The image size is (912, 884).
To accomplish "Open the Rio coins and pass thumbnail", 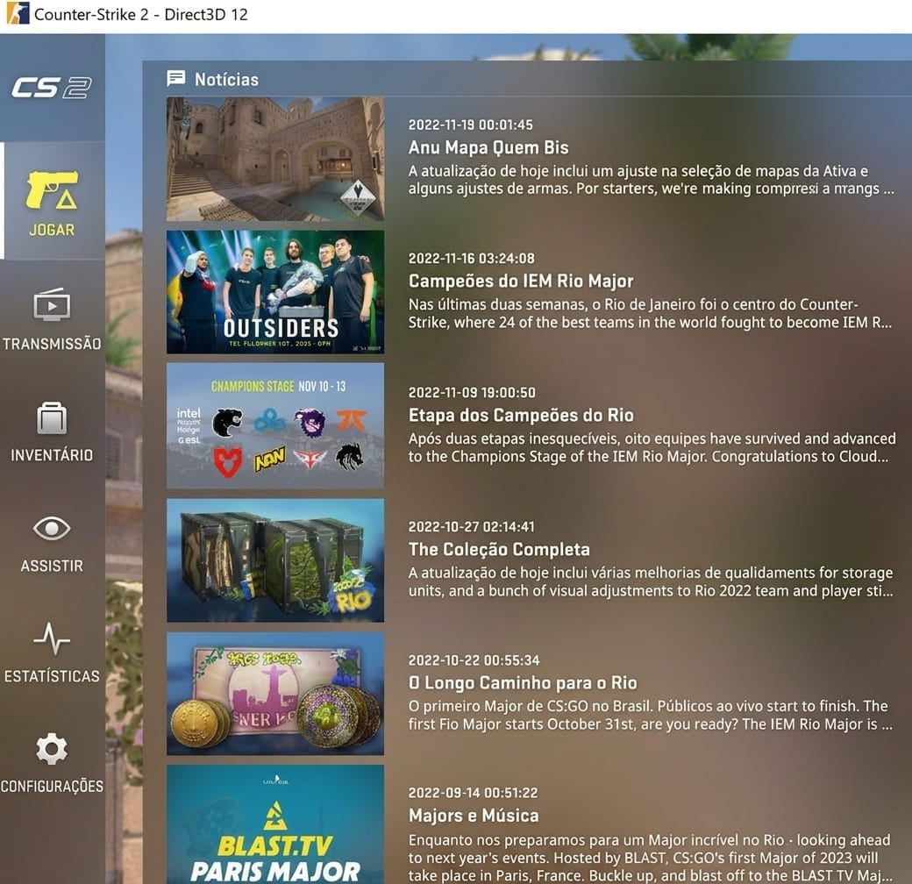I will coord(275,694).
